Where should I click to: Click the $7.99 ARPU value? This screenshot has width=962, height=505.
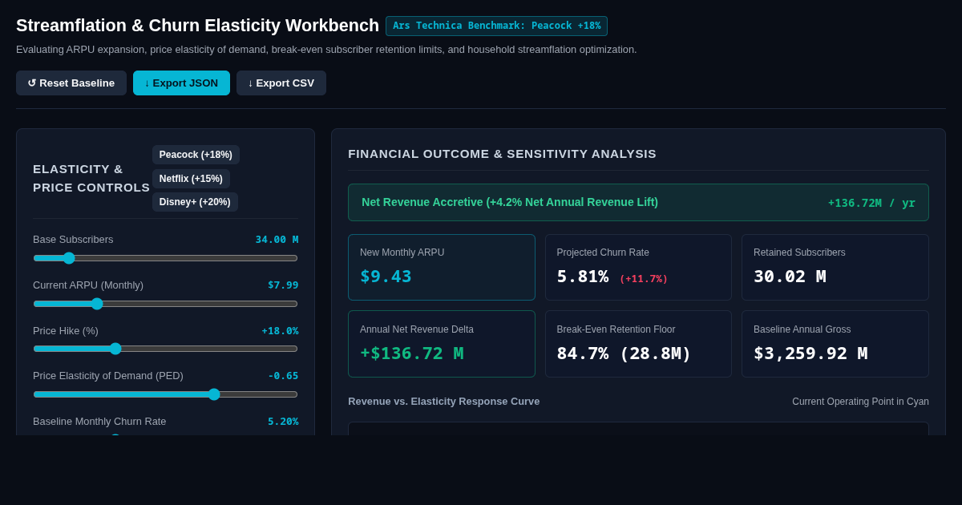point(283,285)
